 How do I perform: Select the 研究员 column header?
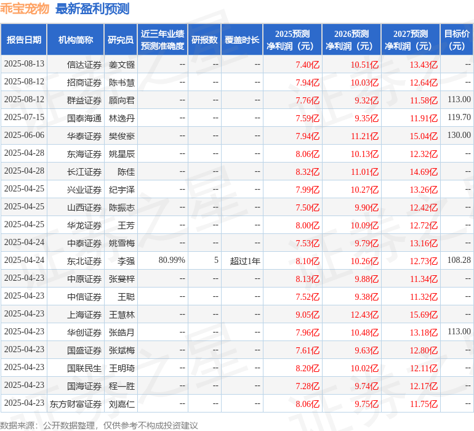pyautogui.click(x=121, y=40)
